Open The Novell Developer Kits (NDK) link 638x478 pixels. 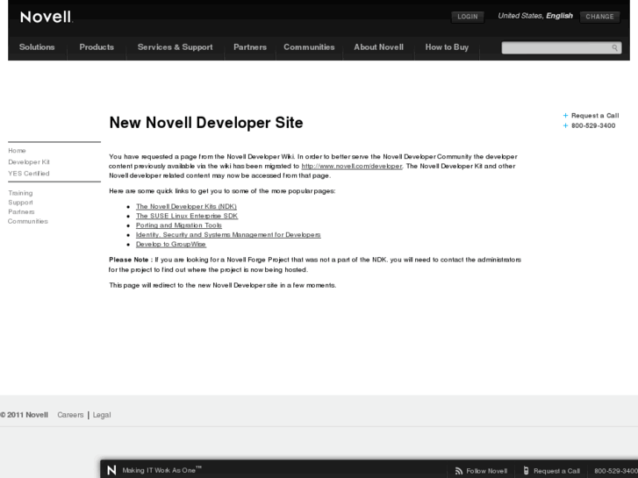[186, 206]
